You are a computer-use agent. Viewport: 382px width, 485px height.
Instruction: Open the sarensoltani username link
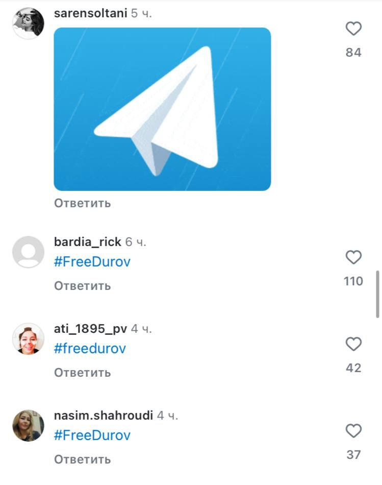(91, 13)
